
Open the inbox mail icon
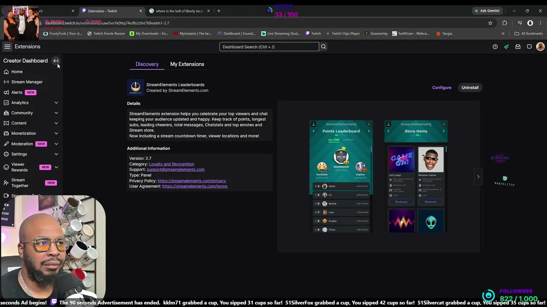pyautogui.click(x=518, y=46)
